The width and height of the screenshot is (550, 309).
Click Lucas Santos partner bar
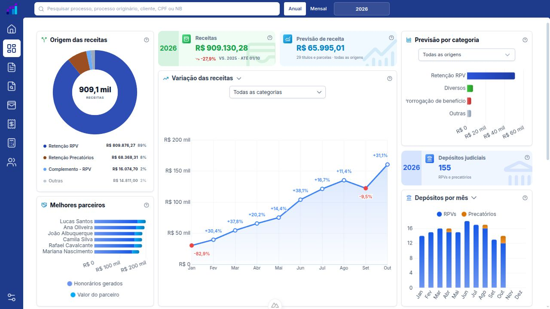(120, 221)
